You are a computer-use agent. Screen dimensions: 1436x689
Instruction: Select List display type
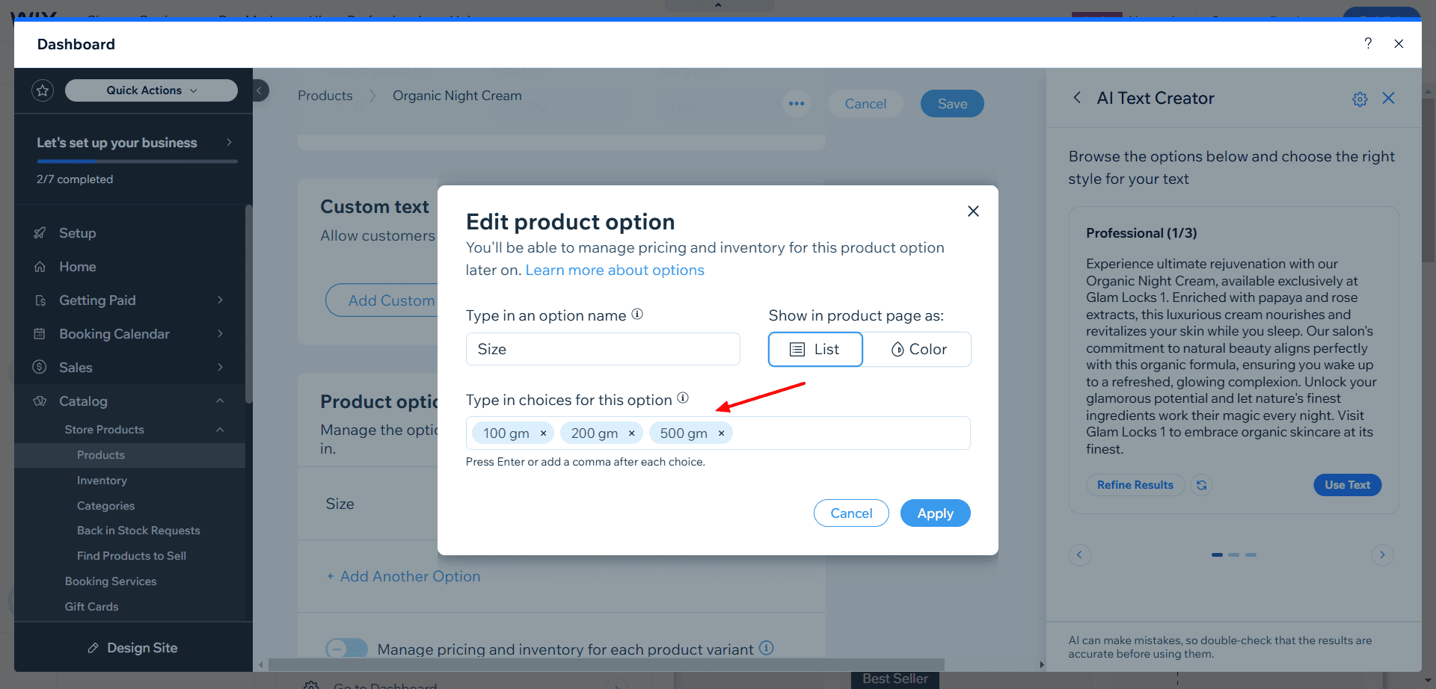[815, 350]
